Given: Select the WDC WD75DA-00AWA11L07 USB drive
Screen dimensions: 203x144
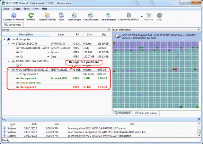Looking at the screenshot, I should tap(32, 70).
